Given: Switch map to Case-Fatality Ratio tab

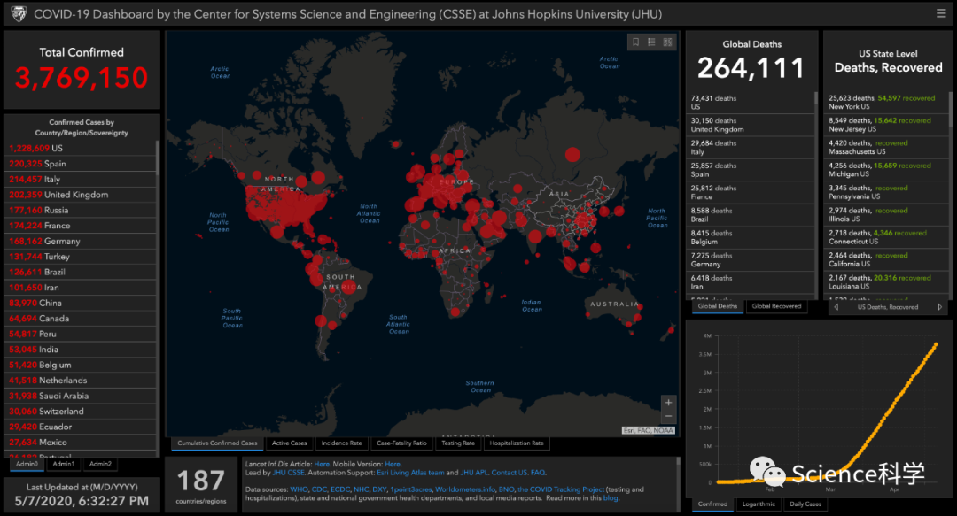Looking at the screenshot, I should coord(401,443).
